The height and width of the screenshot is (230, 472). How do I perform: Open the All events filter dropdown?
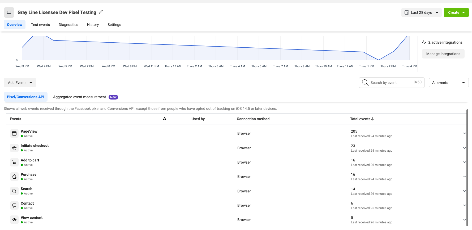click(x=449, y=83)
